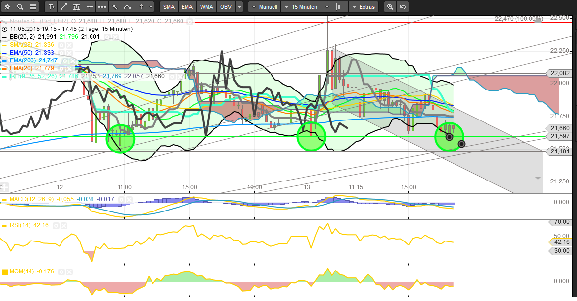The image size is (577, 301).
Task: Select the Fibonacci levels drawing tool
Action: coord(77,6)
